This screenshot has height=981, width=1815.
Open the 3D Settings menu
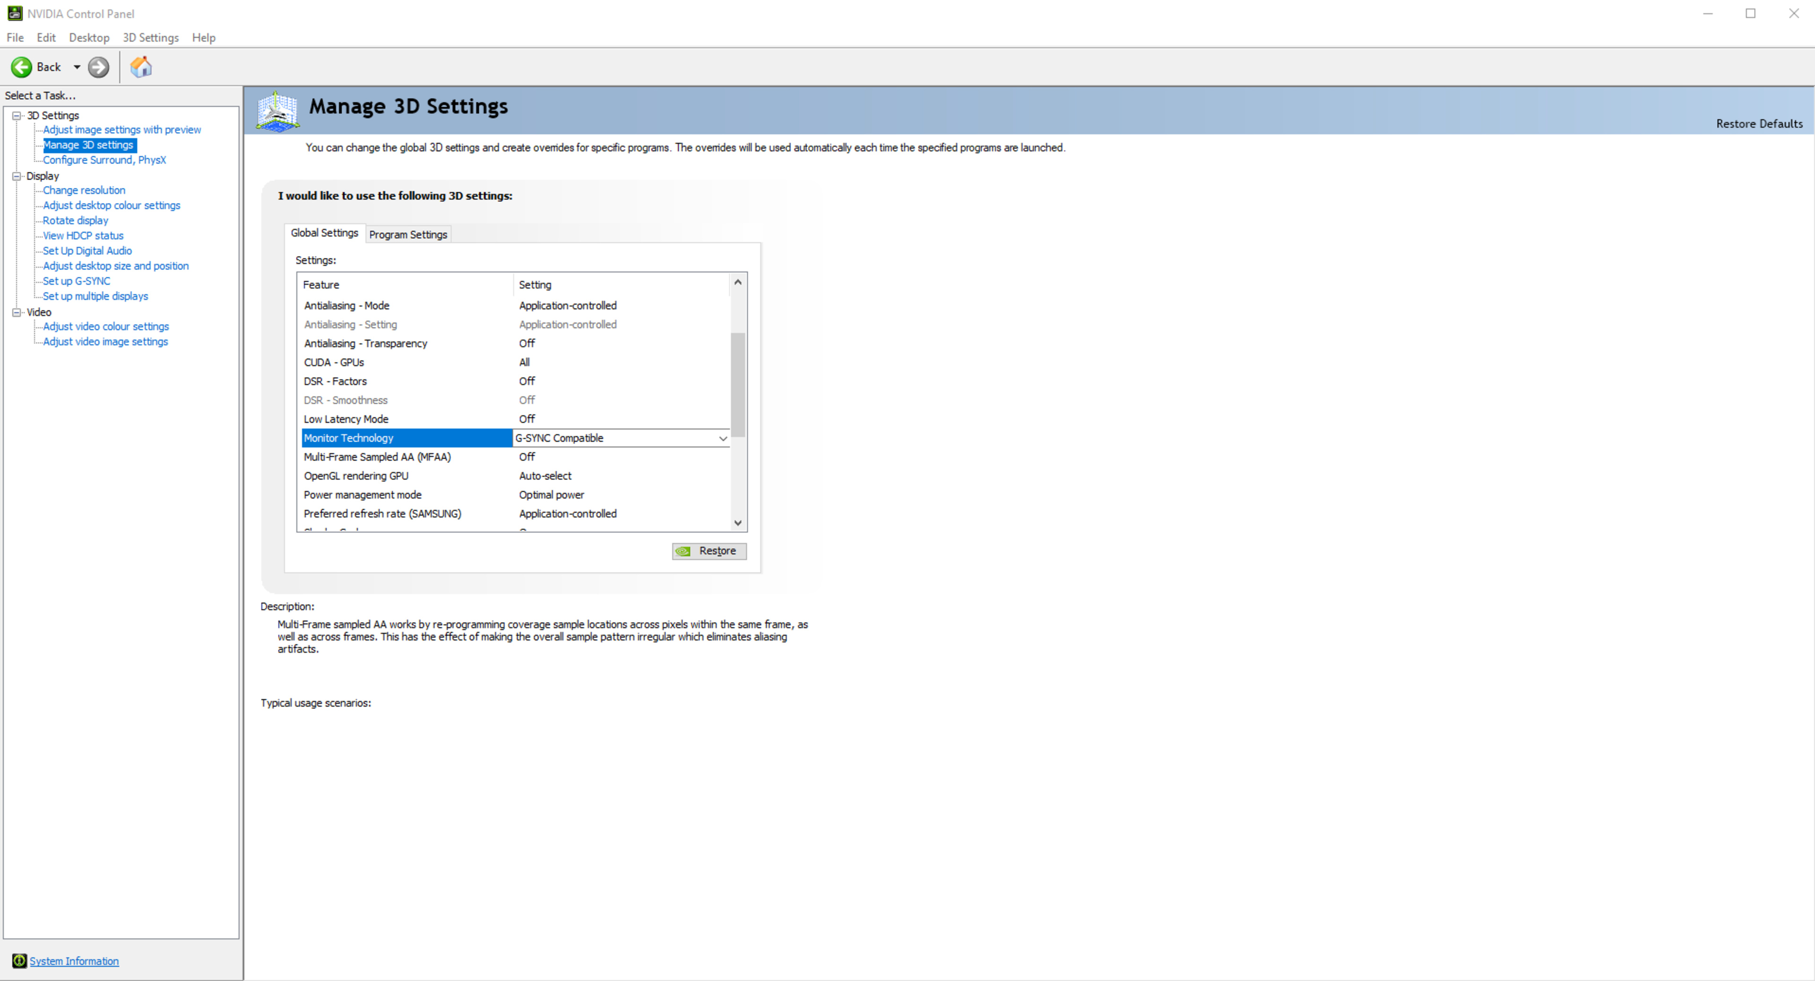coord(150,37)
